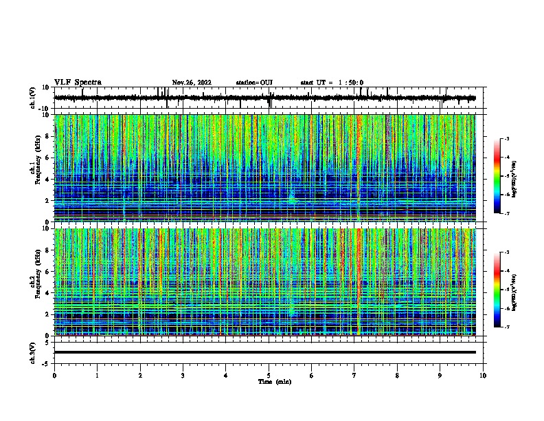Click the 'ch.3(V)' axis label
The image size is (544, 421).
tap(32, 353)
